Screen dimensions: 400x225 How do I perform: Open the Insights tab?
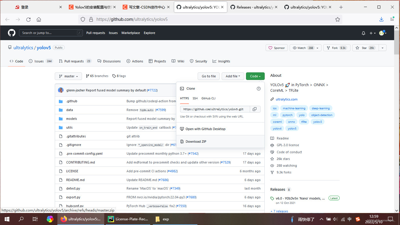(x=221, y=61)
